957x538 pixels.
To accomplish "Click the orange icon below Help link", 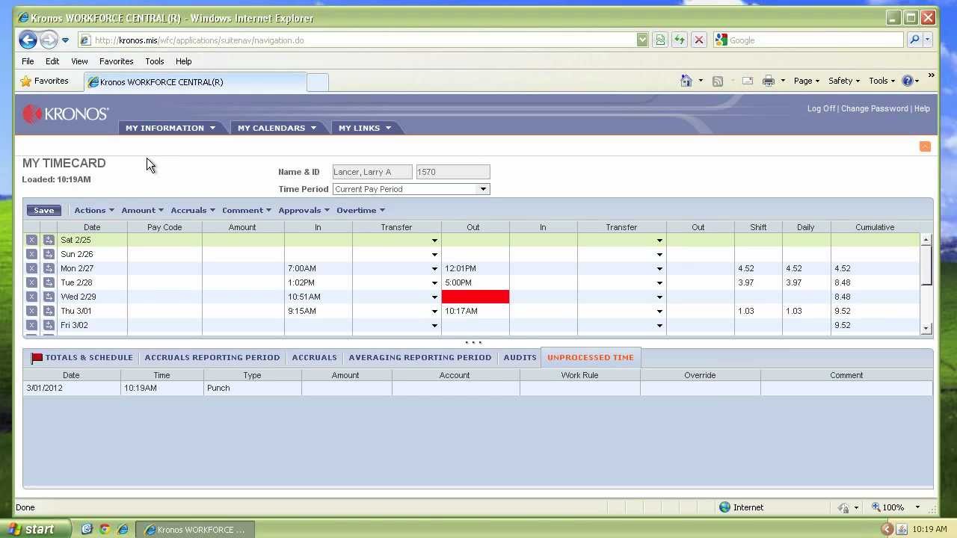I will (x=925, y=146).
